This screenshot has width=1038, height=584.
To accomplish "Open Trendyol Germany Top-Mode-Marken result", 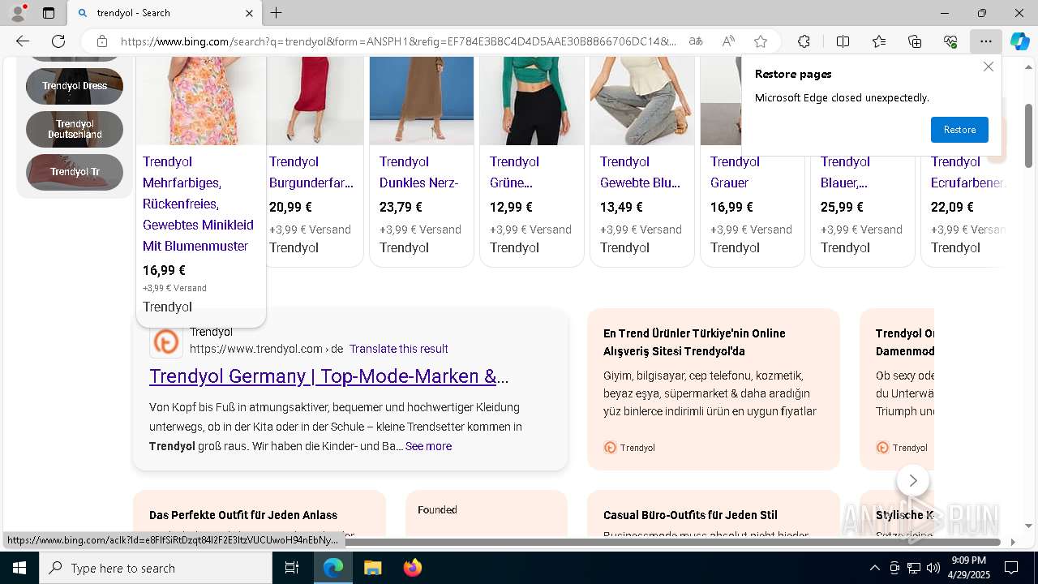I will pos(328,376).
